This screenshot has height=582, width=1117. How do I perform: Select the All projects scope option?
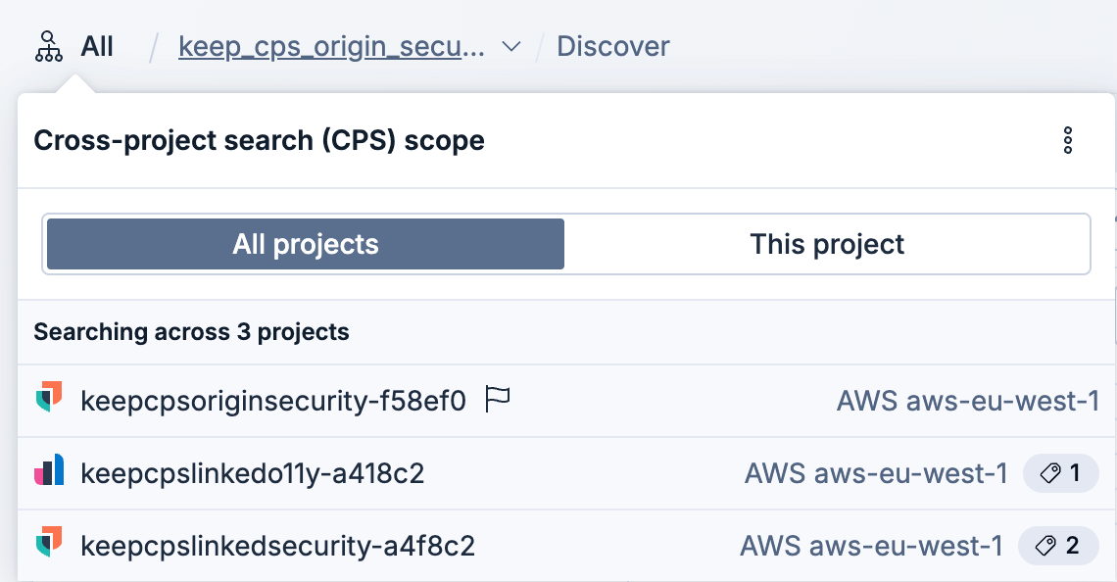305,244
